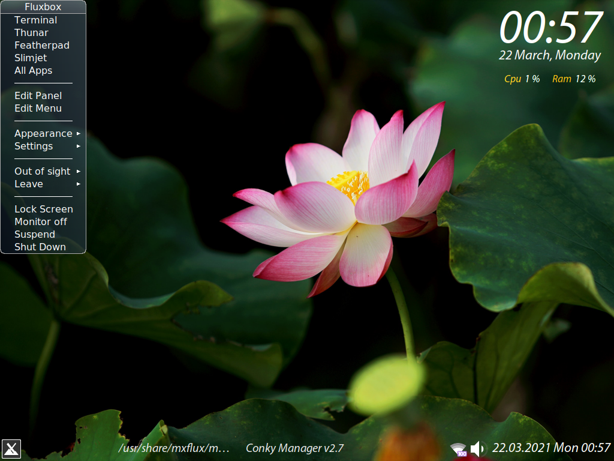Image resolution: width=614 pixels, height=461 pixels.
Task: Click the Ram 12 % readout
Action: tap(574, 79)
